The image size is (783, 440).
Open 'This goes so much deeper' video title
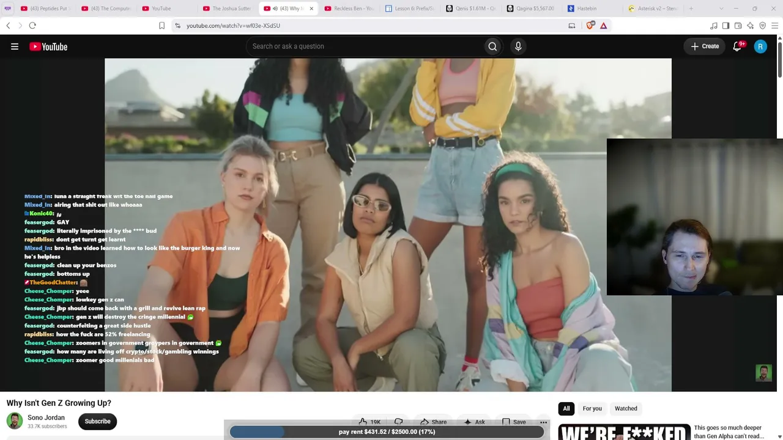(x=729, y=432)
